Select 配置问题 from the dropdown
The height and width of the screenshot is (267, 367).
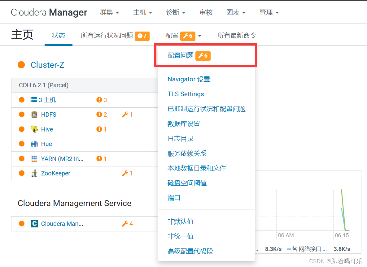[x=181, y=55]
